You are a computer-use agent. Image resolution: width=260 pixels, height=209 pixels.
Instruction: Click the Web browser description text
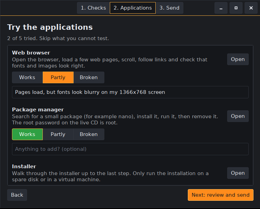tap(109, 63)
